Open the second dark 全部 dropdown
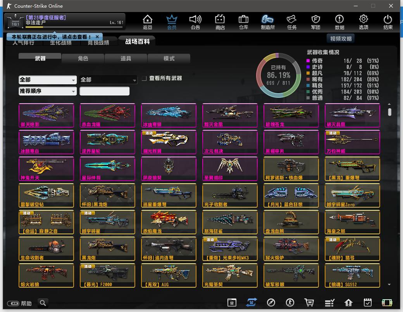 click(x=108, y=80)
